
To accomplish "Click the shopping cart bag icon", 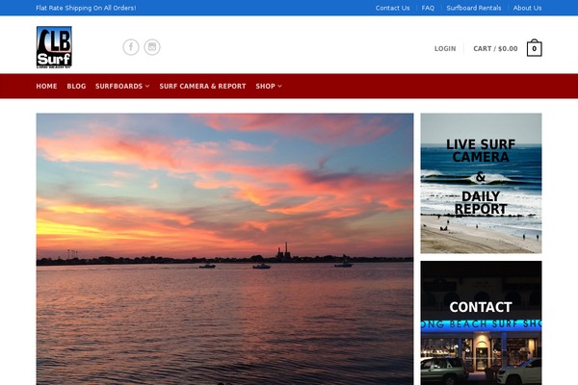I will [534, 48].
